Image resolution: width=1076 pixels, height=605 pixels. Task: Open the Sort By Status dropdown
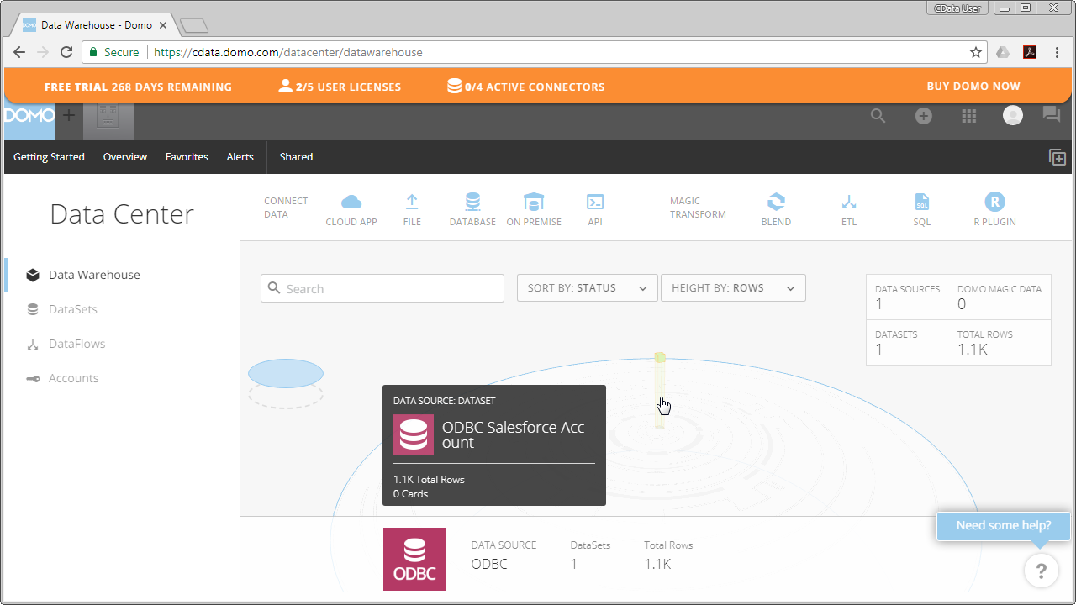(587, 287)
